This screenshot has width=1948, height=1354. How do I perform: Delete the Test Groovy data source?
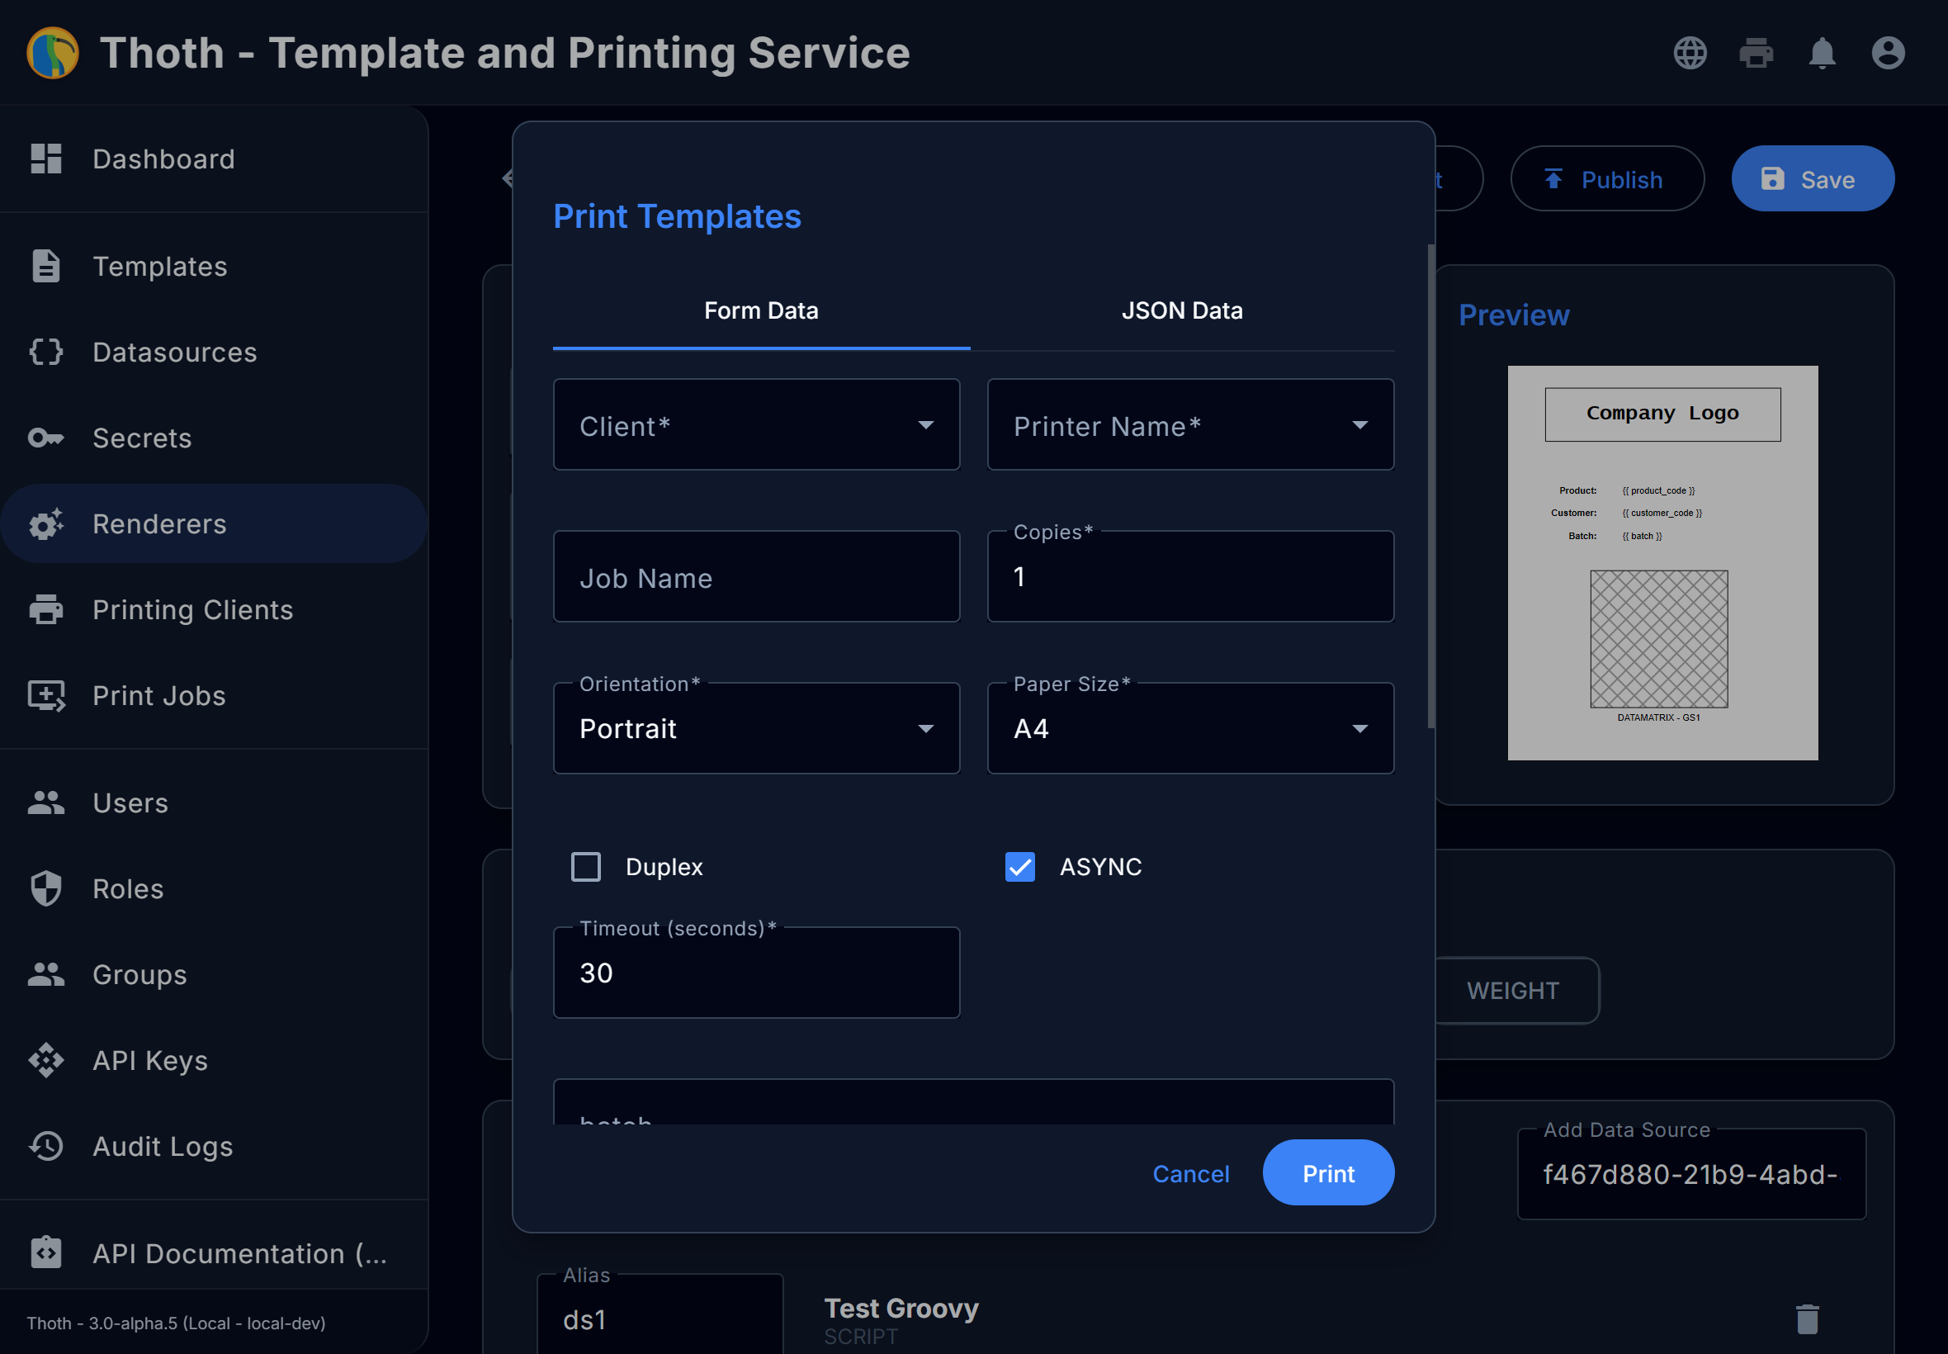[x=1807, y=1319]
